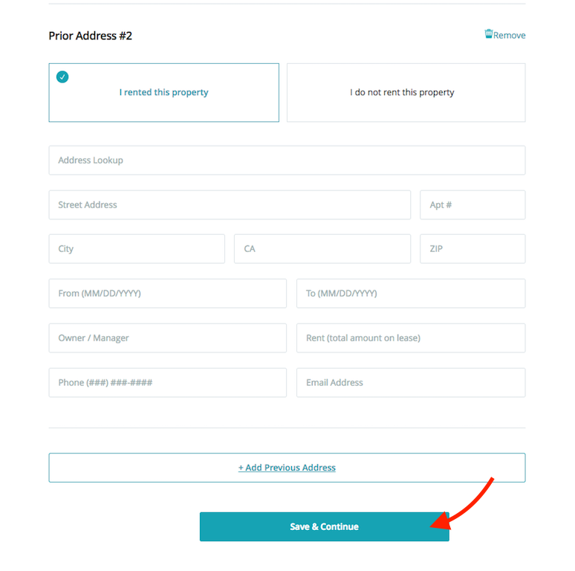Select the Apt # input box
Image resolution: width=575 pixels, height=571 pixels.
point(472,205)
